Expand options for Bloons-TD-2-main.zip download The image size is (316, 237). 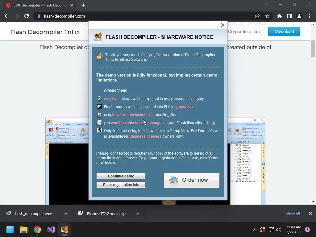(x=138, y=214)
